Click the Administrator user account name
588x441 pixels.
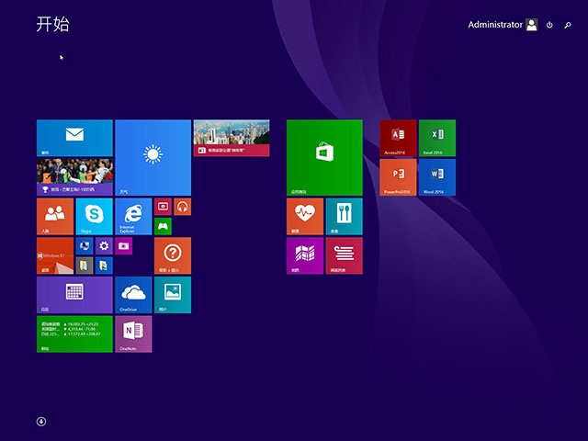coord(495,25)
